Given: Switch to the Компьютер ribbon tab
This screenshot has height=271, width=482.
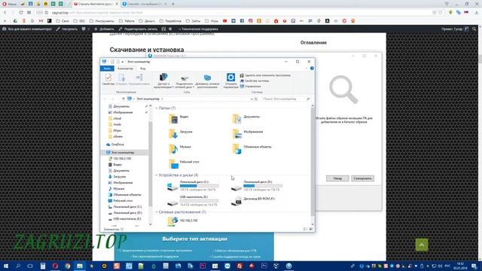Looking at the screenshot, I should point(126,69).
